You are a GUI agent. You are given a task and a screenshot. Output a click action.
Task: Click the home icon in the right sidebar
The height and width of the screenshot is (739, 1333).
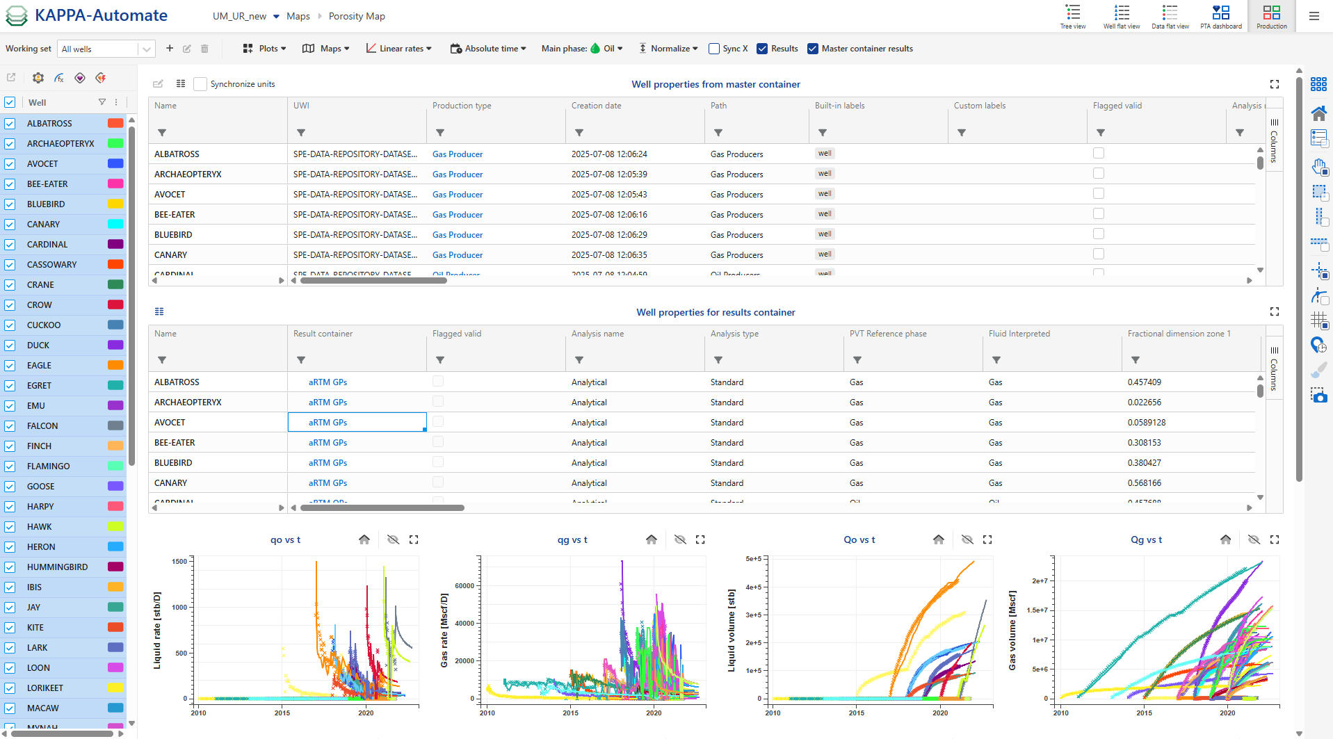(x=1319, y=112)
